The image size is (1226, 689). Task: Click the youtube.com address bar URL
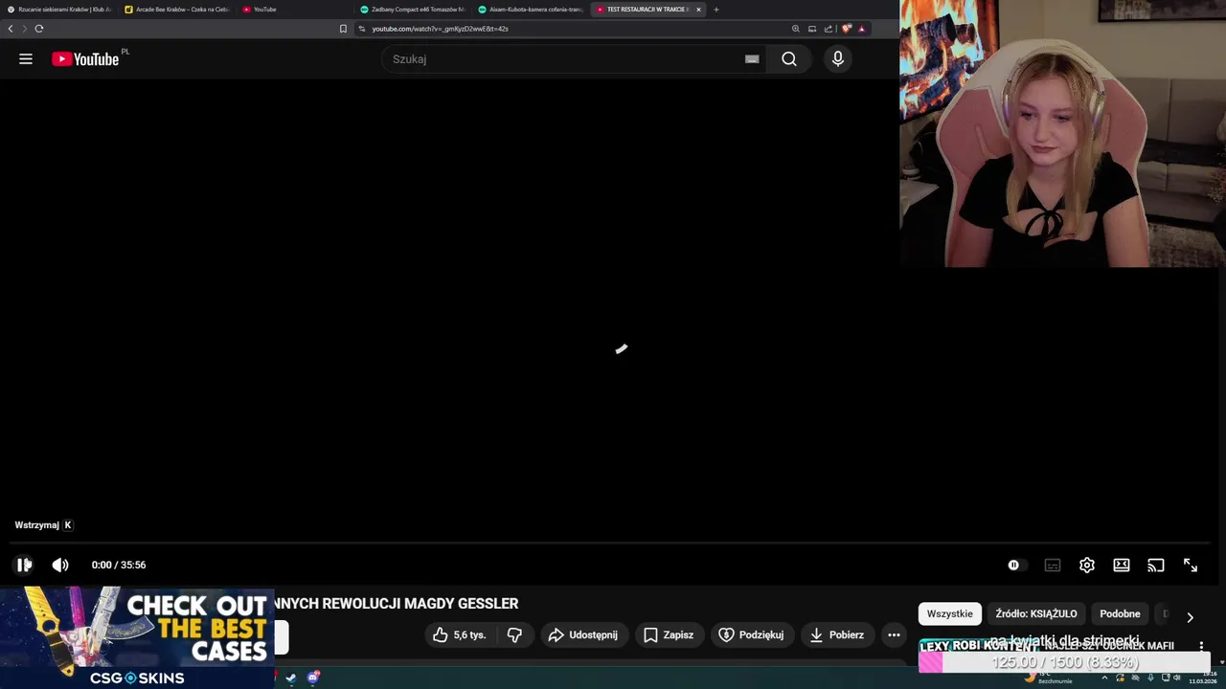(440, 29)
